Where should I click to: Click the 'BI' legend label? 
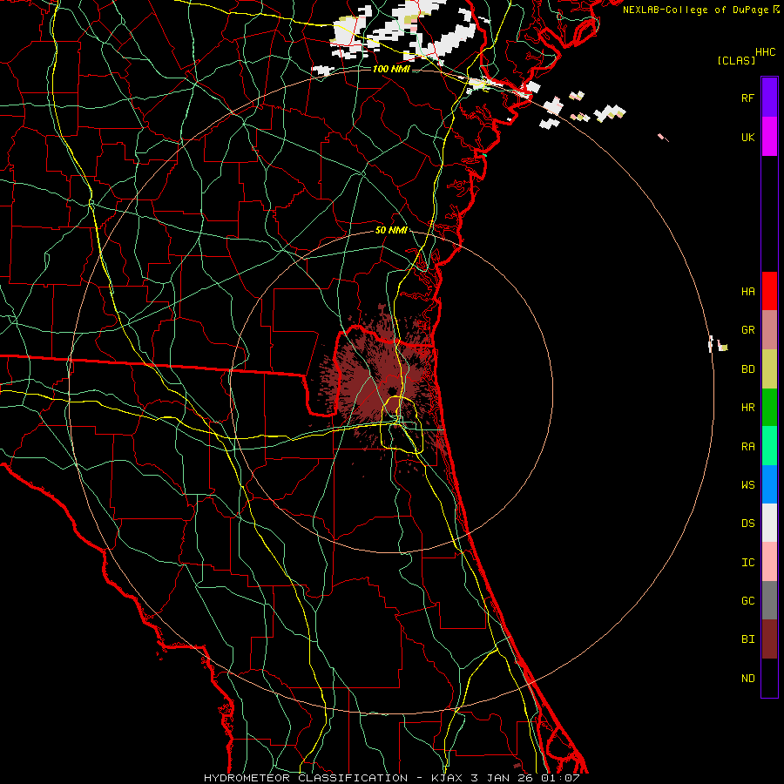coord(747,639)
